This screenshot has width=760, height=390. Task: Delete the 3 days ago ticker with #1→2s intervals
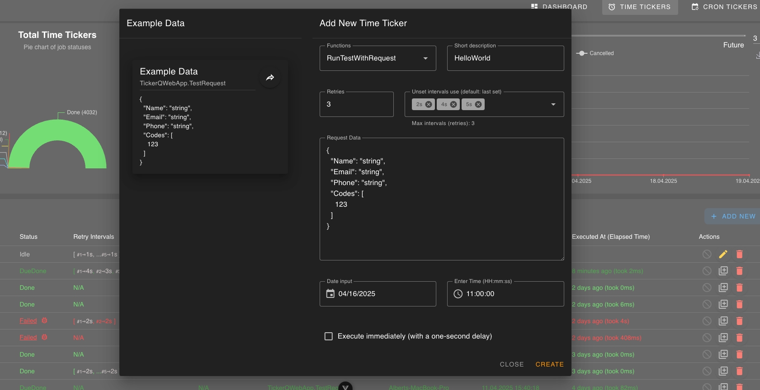click(x=740, y=371)
